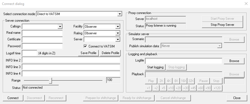
Task: Click 'Proxy listener is running' status box
Action: coord(166,26)
